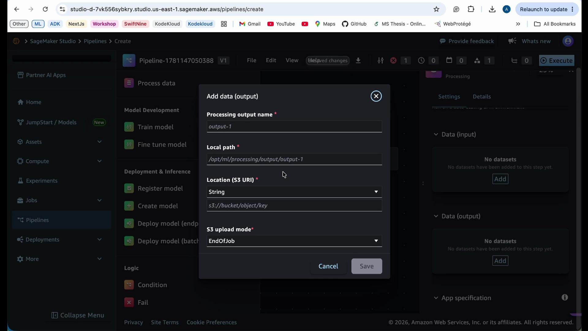
Task: Select the Condition step icon
Action: click(x=129, y=285)
